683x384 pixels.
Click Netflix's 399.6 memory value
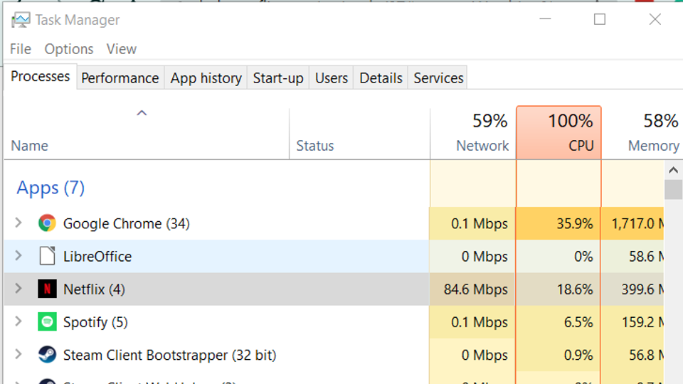[642, 289]
